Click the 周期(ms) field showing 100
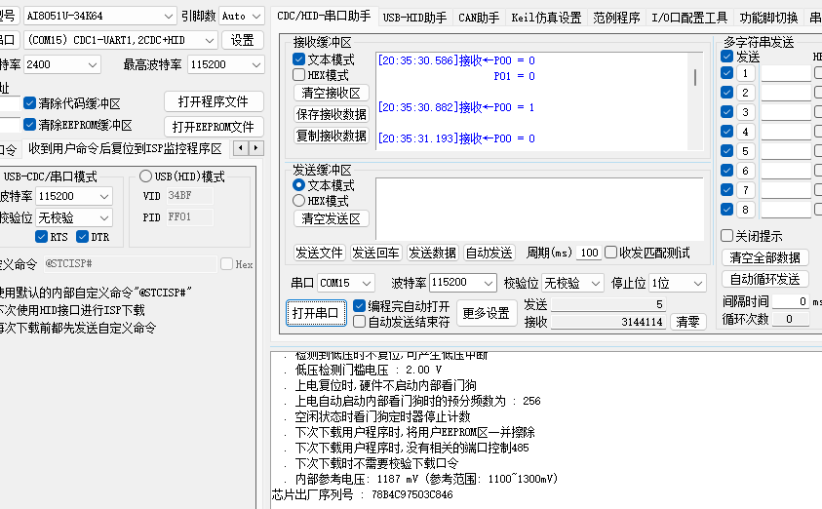 (x=588, y=253)
